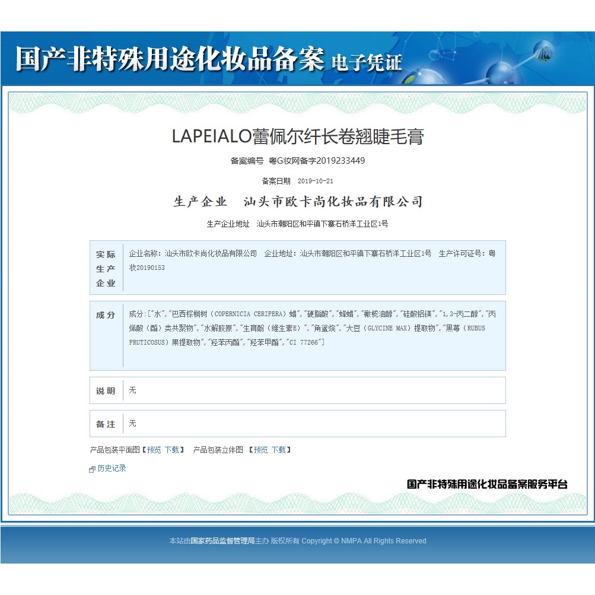Click the 生产企业地址 address line
This screenshot has height=595, width=595.
pos(298,224)
